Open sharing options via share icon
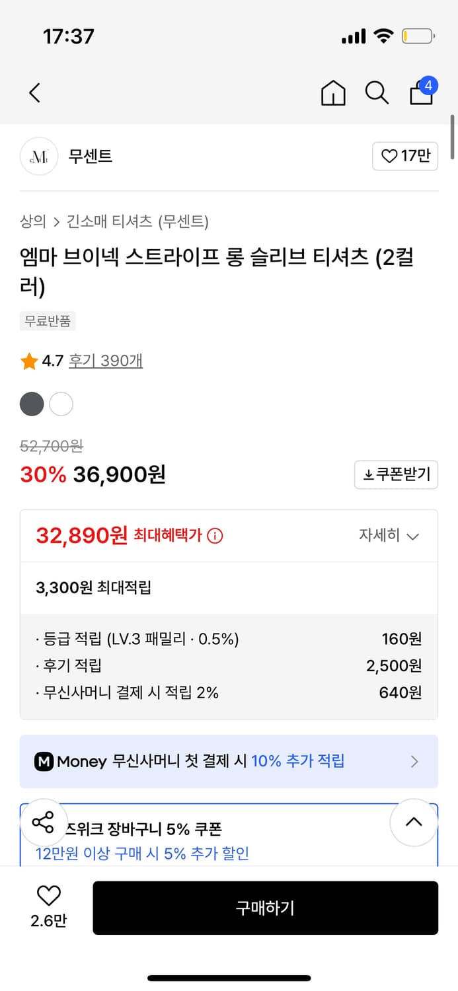This screenshot has height=991, width=458. [45, 821]
